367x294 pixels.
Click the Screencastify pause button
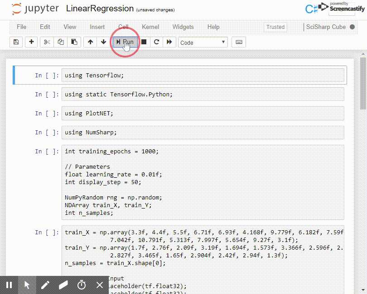[9, 285]
